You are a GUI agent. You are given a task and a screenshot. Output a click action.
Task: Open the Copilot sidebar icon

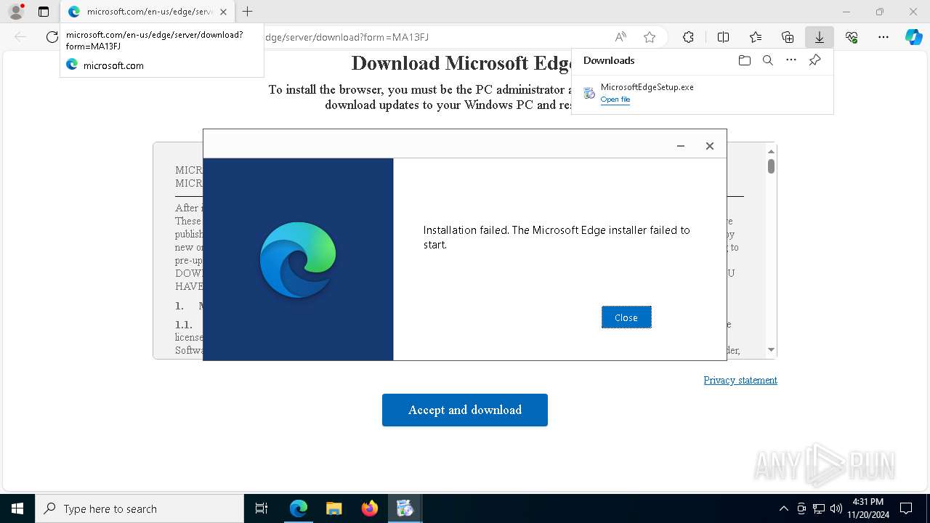[913, 37]
